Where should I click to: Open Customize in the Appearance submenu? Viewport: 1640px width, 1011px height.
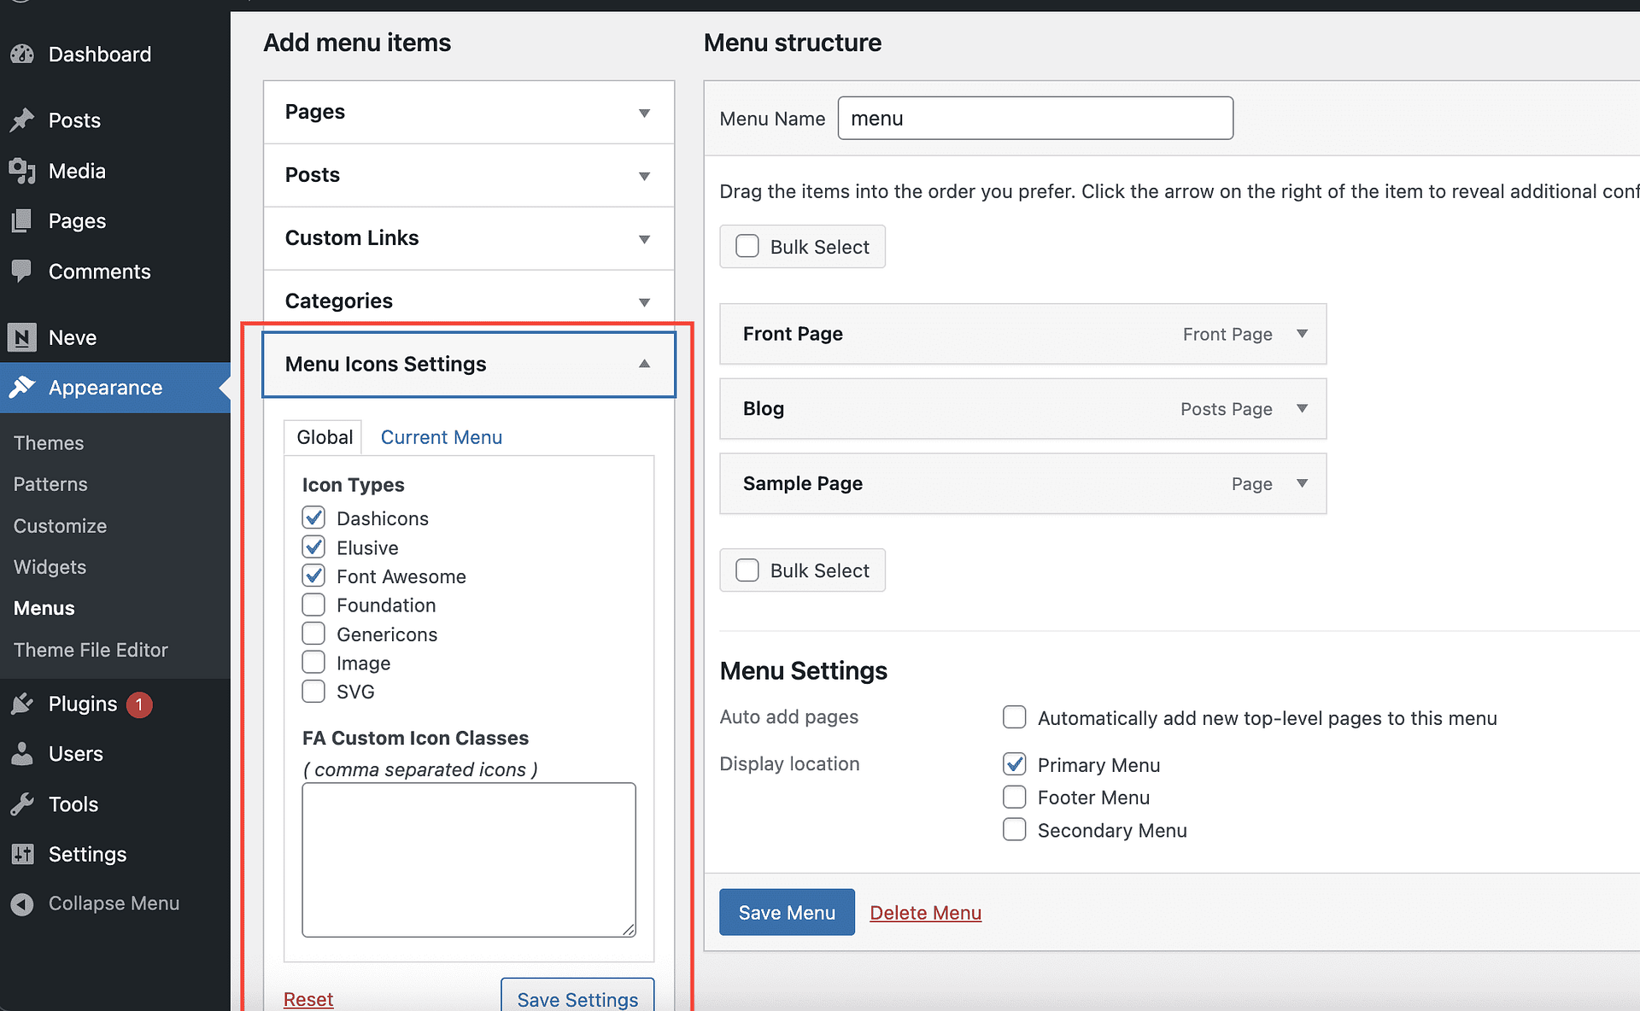coord(60,526)
